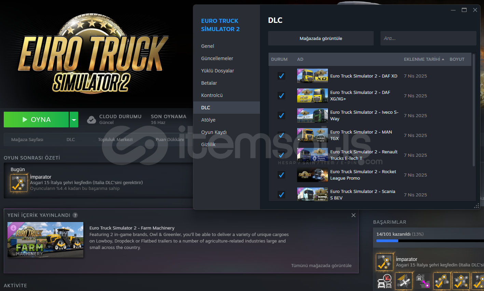Click the Iveco S-Way DLC thumbnail
The image size is (484, 291).
click(x=313, y=115)
